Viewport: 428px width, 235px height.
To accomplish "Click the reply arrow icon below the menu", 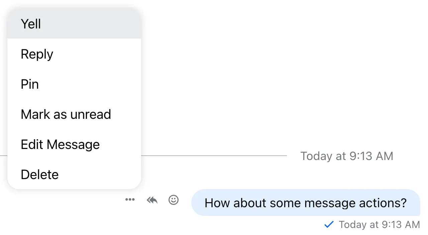I will 152,200.
